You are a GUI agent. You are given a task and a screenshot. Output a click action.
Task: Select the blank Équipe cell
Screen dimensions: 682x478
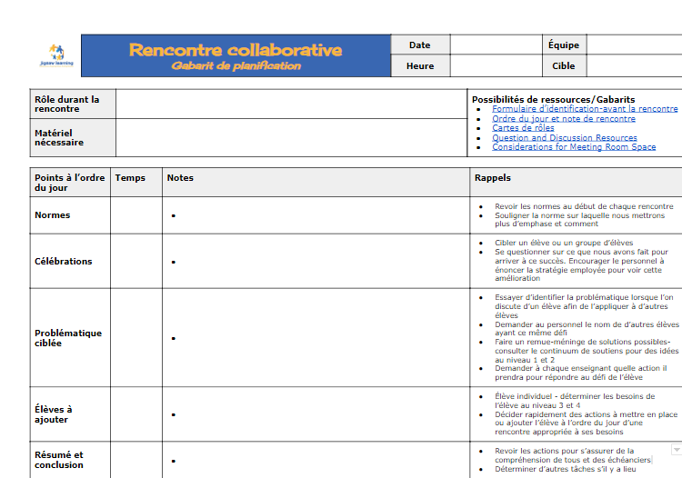pos(634,45)
